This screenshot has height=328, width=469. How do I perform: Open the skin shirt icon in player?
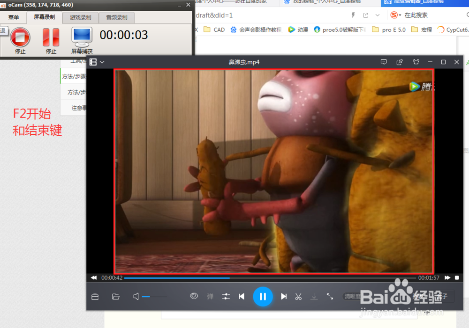[416, 62]
